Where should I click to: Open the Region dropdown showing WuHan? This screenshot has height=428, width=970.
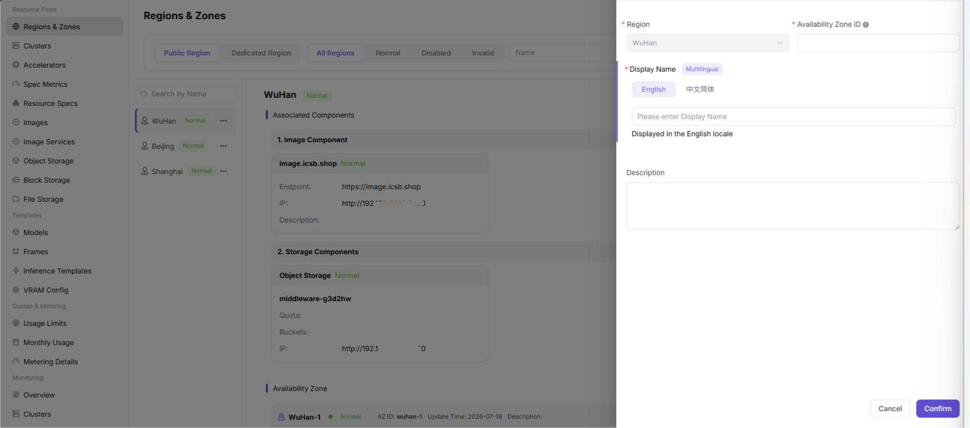coord(708,43)
